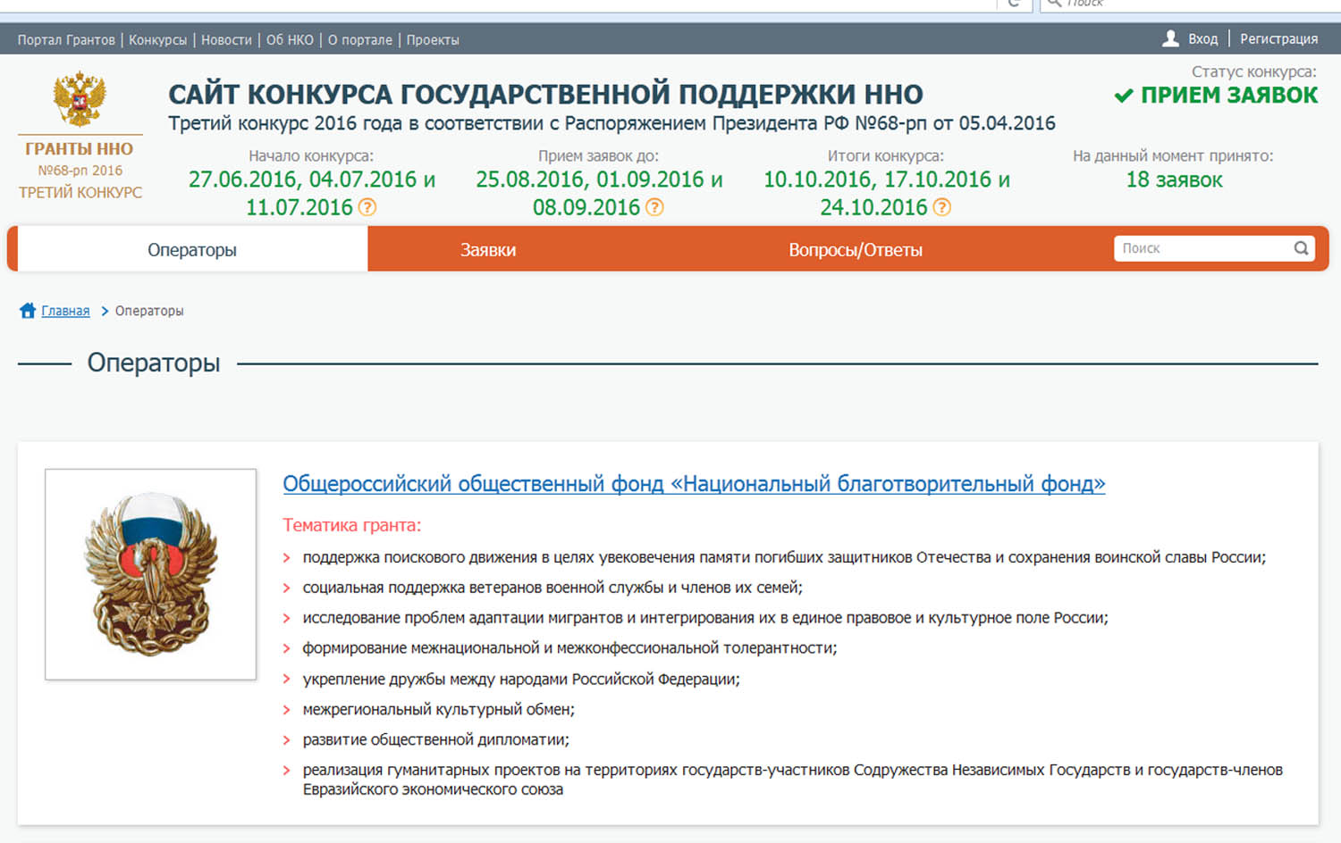
Task: Open the О портале menu item
Action: [360, 40]
